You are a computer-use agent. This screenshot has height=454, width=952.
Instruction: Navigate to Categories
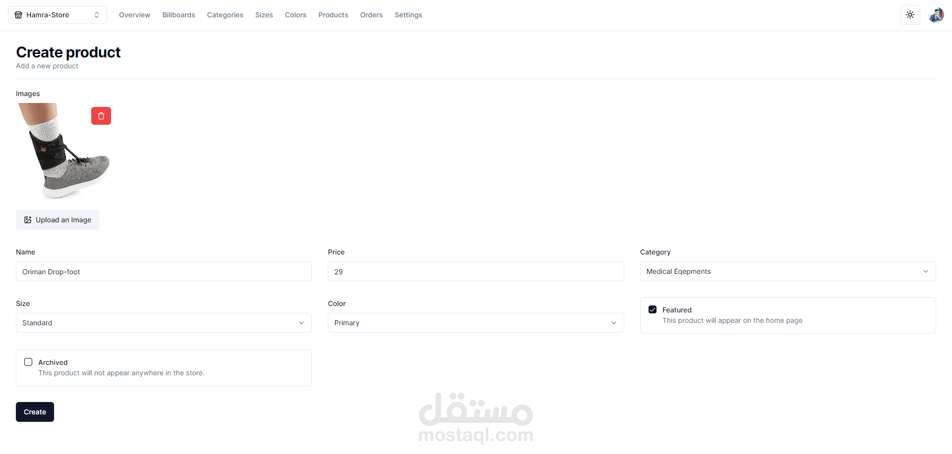(225, 15)
